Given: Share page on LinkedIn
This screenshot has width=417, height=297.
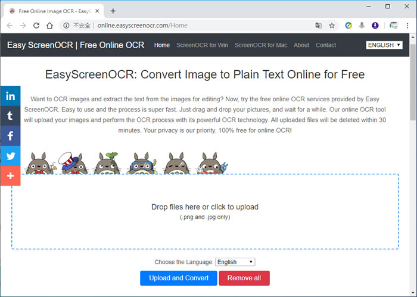Looking at the screenshot, I should point(10,96).
